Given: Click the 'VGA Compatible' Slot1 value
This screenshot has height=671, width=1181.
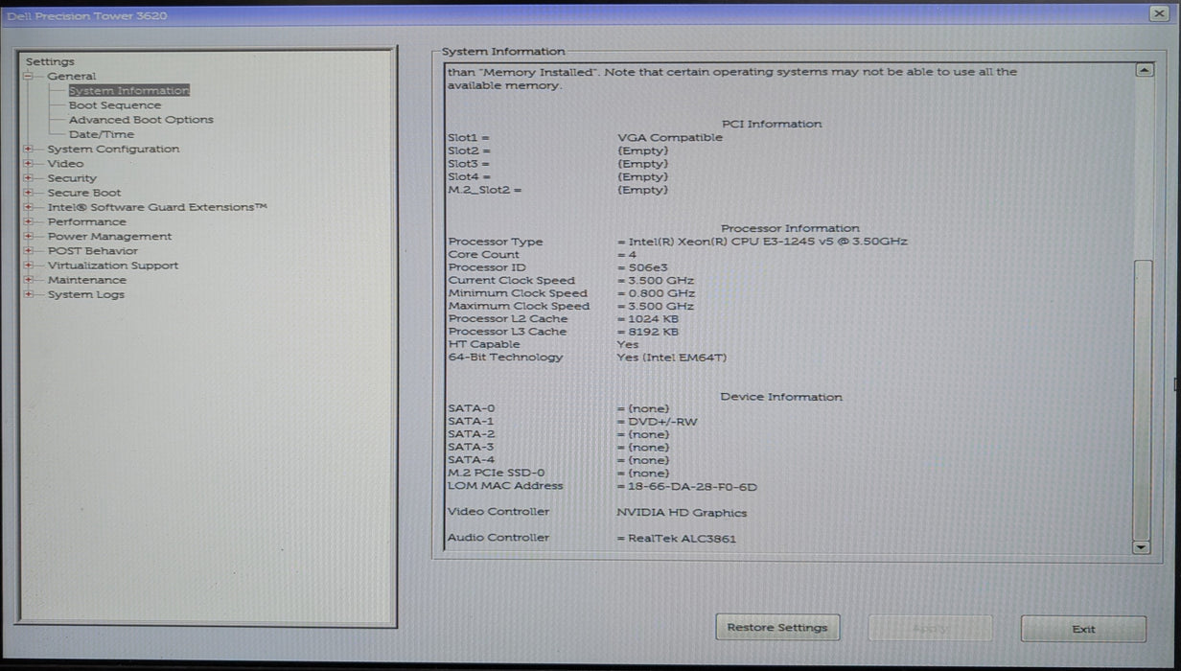Looking at the screenshot, I should coord(670,137).
